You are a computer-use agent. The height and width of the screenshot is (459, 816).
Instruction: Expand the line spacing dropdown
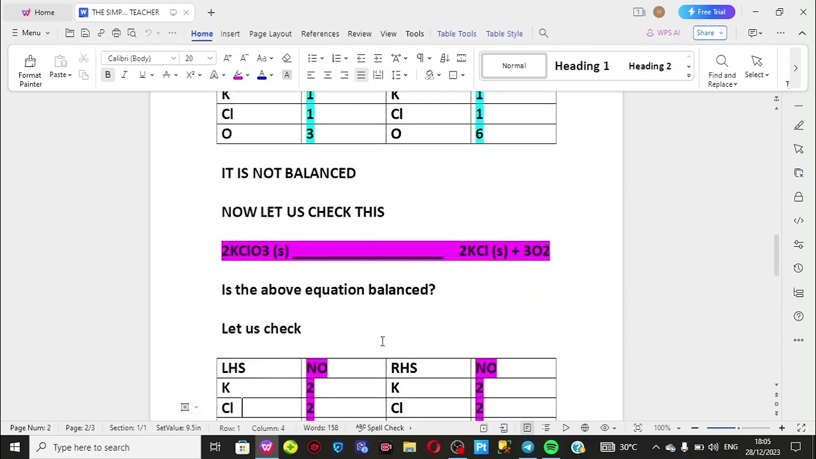(405, 75)
